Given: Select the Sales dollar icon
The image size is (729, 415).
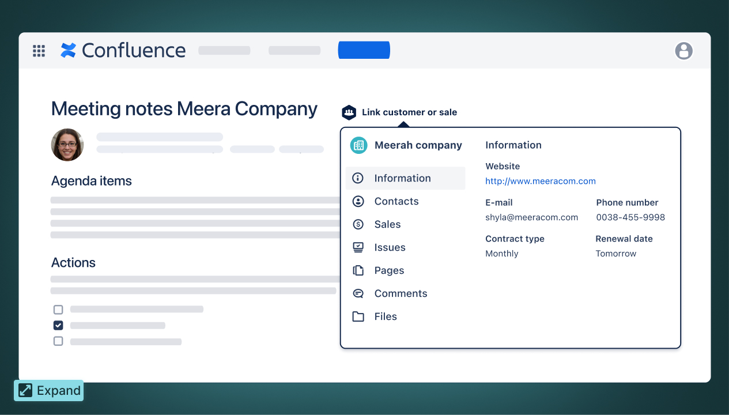Looking at the screenshot, I should (358, 224).
